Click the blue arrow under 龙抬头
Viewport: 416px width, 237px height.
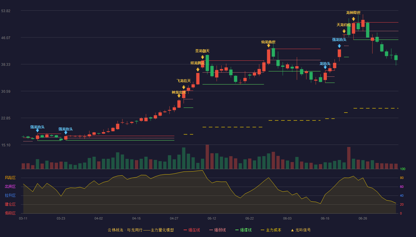coord(325,67)
